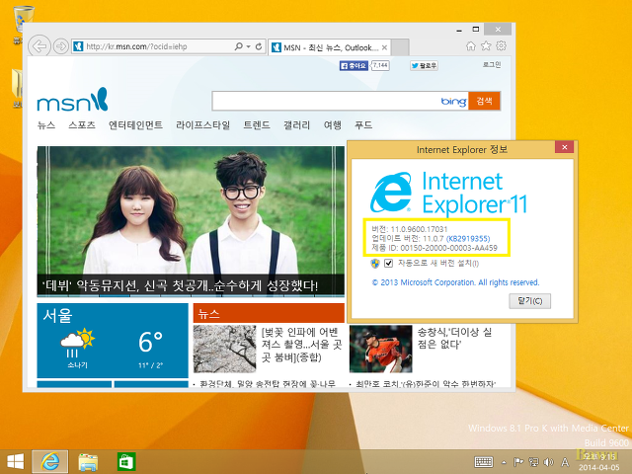Click the Facebook 좋아요 button
The width and height of the screenshot is (632, 474).
(354, 65)
